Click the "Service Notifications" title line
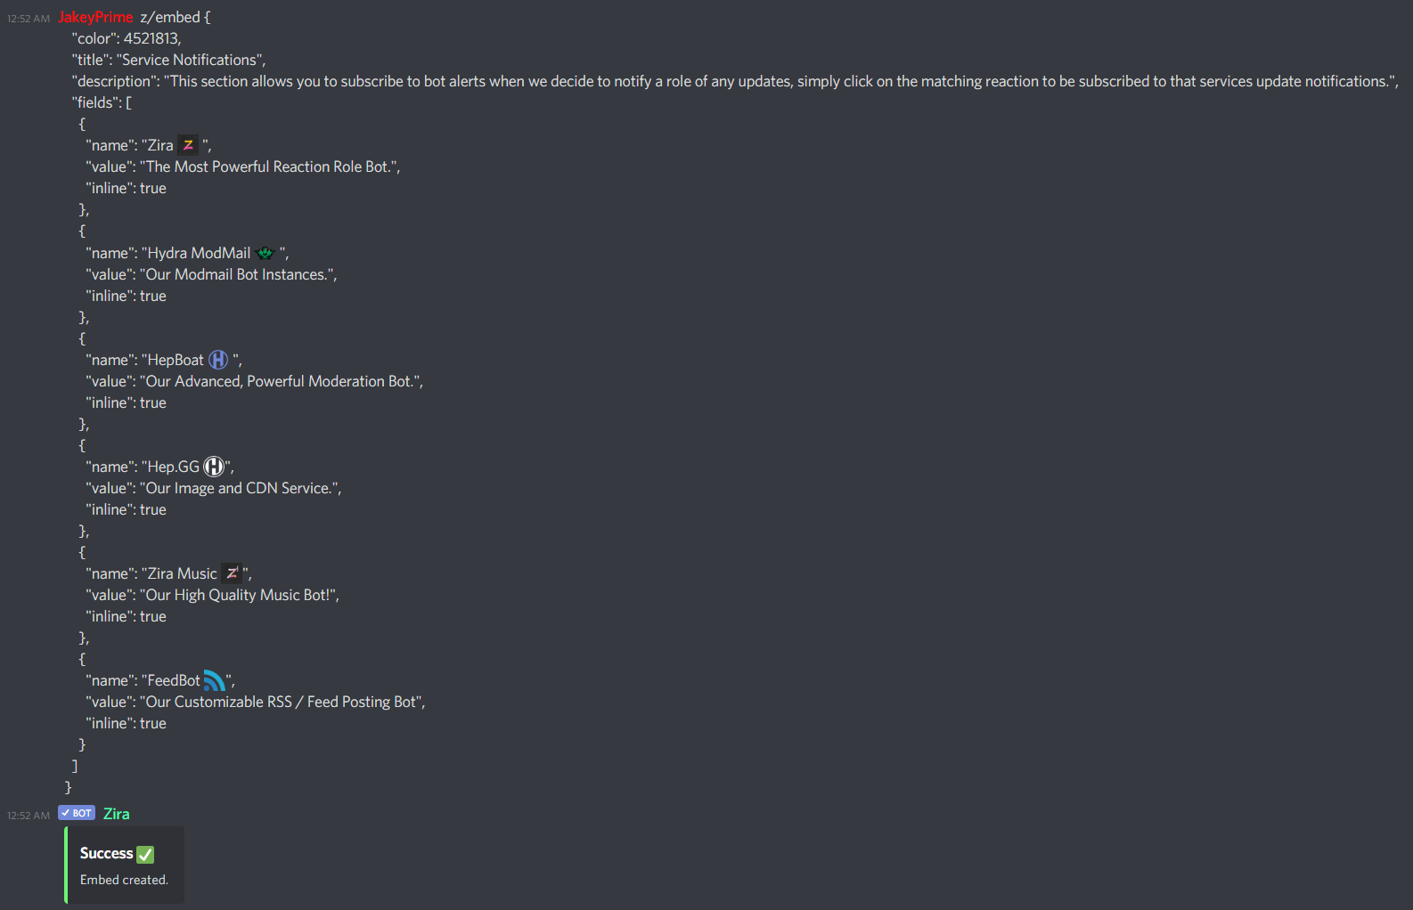 [168, 60]
